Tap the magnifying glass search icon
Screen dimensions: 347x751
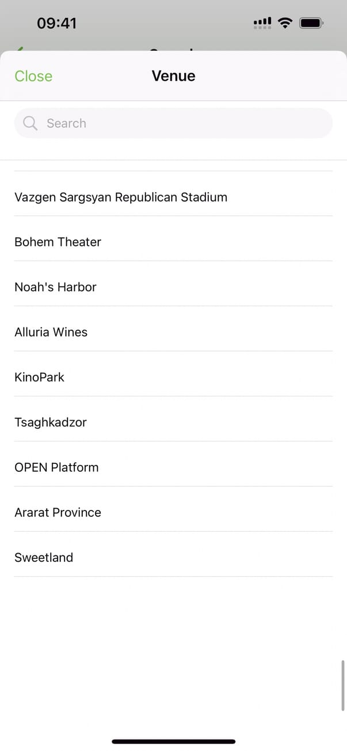coord(30,123)
